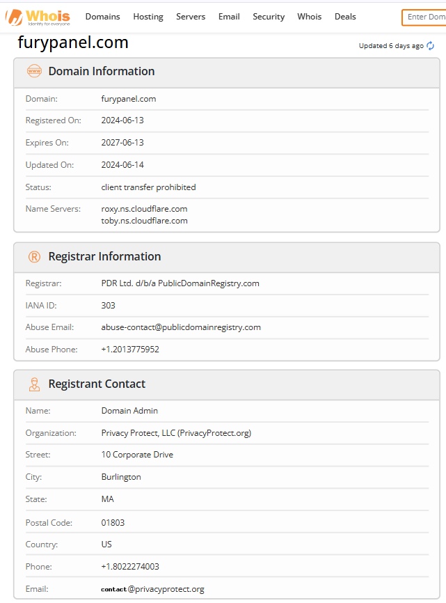Open the Hosting menu

pyautogui.click(x=148, y=17)
